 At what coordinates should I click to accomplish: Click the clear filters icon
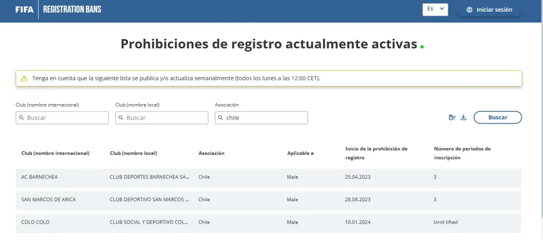452,117
